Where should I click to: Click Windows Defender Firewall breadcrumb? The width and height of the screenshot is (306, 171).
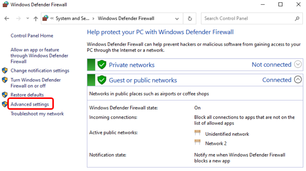[126, 18]
